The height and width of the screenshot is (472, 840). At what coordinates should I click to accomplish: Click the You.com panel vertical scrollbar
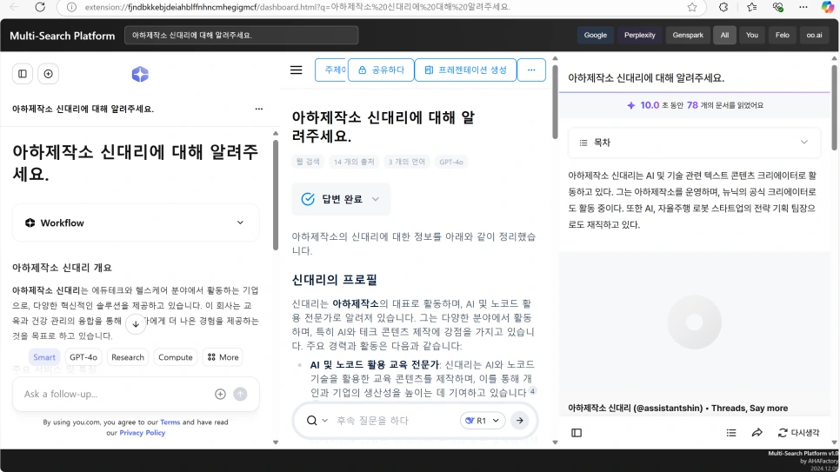pyautogui.click(x=276, y=195)
